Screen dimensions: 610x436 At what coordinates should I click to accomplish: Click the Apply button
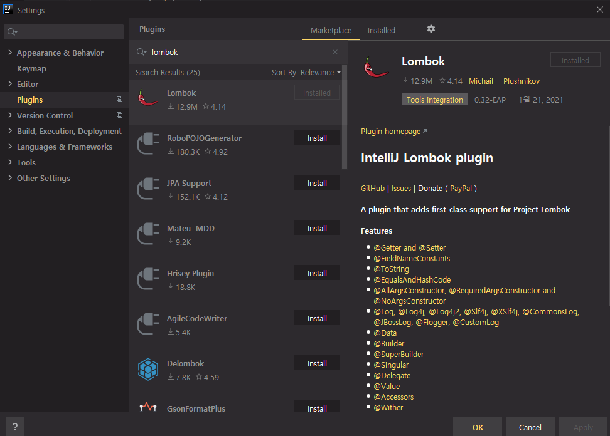[x=583, y=427]
